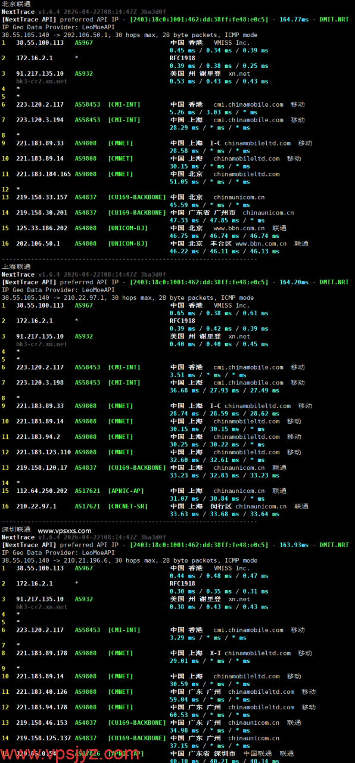
Task: Click the 北京联通 section heading
Action: [17, 4]
